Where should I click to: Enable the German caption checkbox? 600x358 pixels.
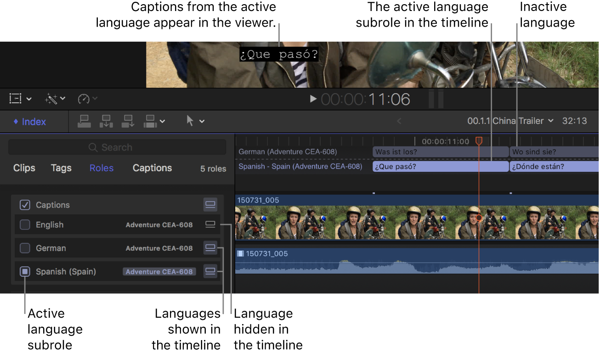[x=25, y=248]
